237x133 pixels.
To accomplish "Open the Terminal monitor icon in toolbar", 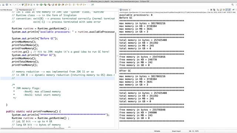I will [x=7, y=5].
